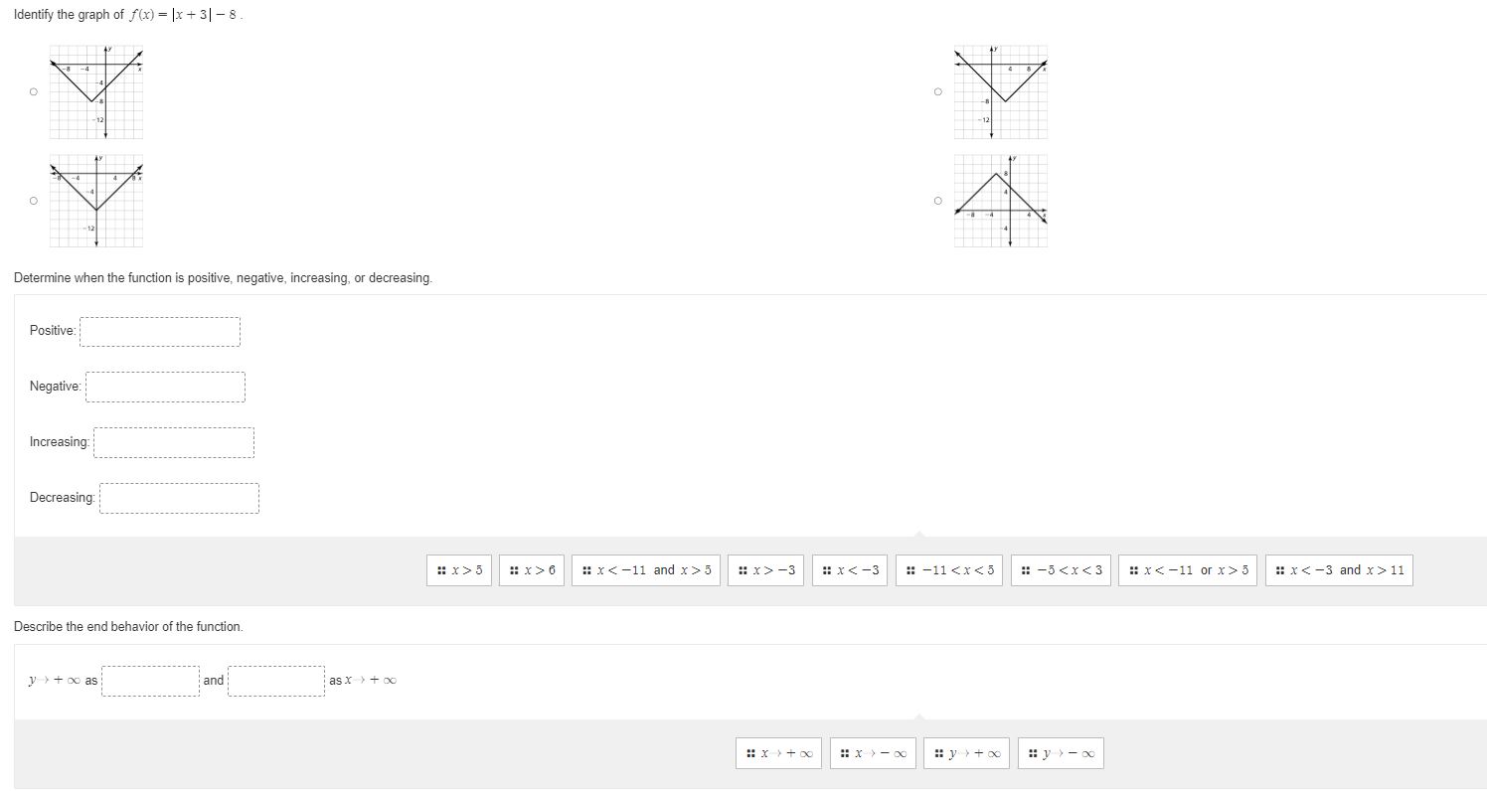Select the y → -∞ end behavior chip
The height and width of the screenshot is (791, 1487).
point(1058,752)
